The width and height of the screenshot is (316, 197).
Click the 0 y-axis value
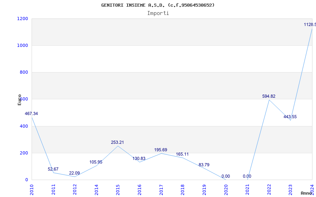(x=26, y=180)
